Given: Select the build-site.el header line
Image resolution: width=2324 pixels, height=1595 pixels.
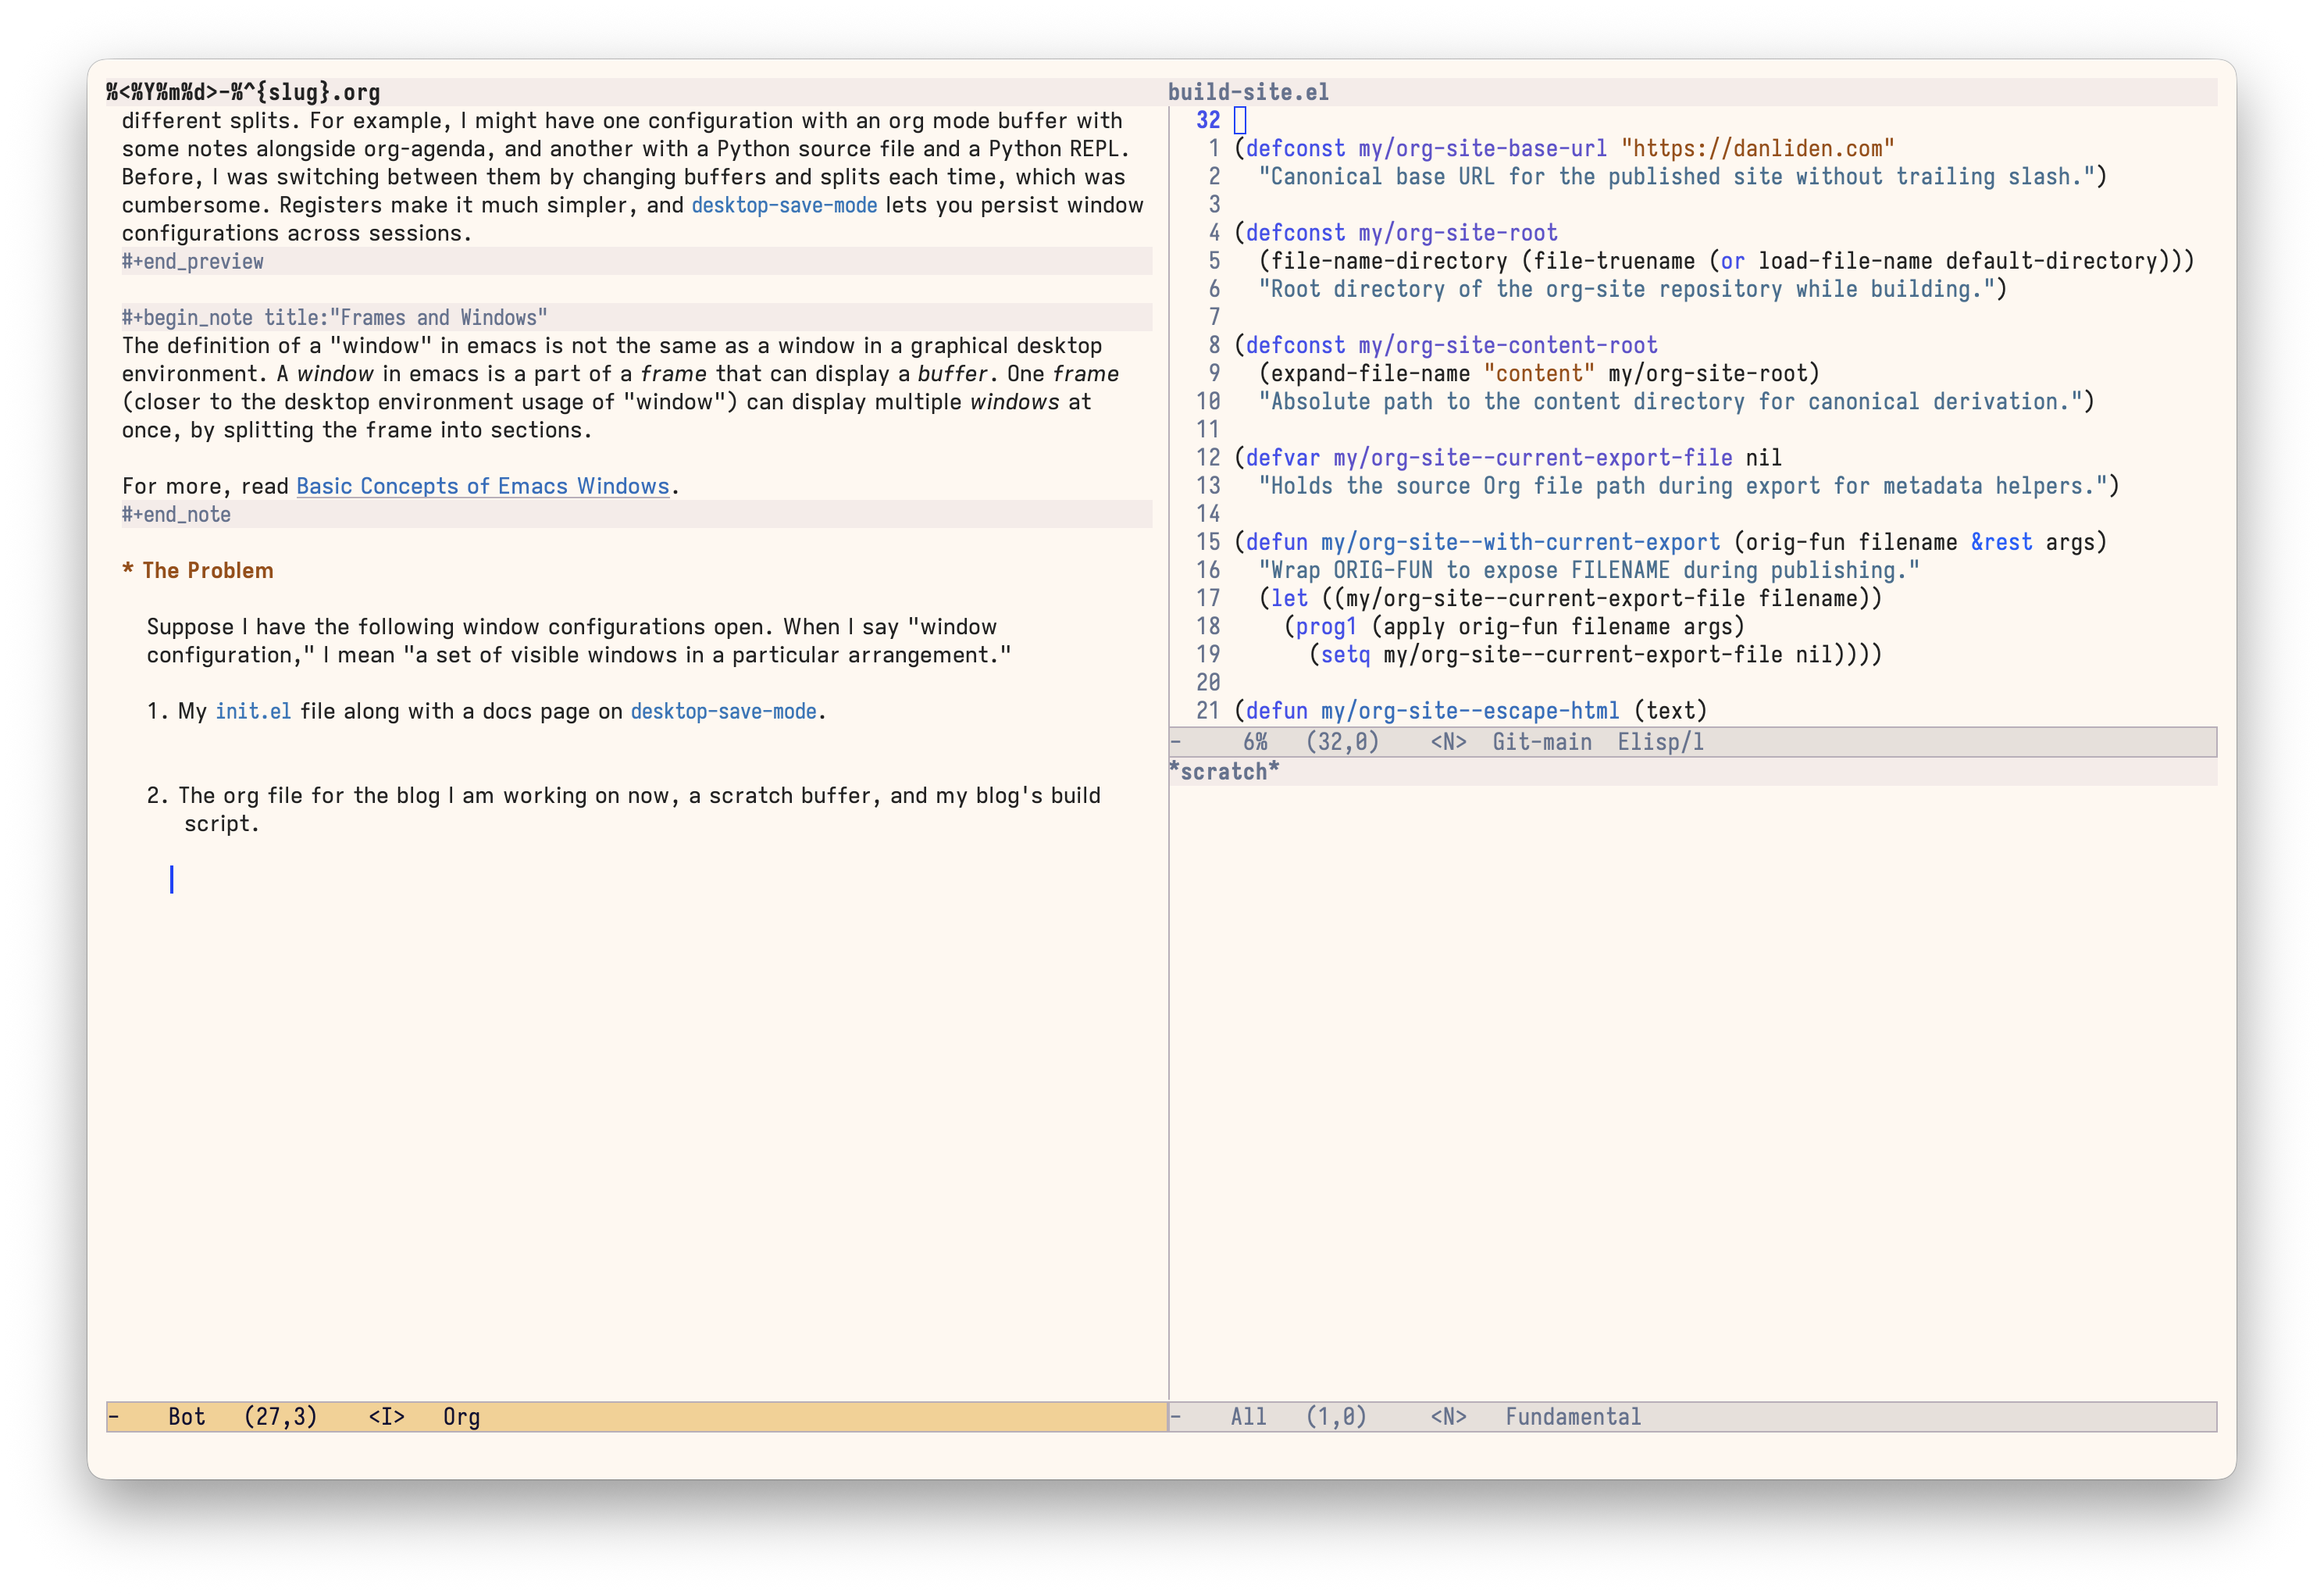Looking at the screenshot, I should click(x=1248, y=91).
